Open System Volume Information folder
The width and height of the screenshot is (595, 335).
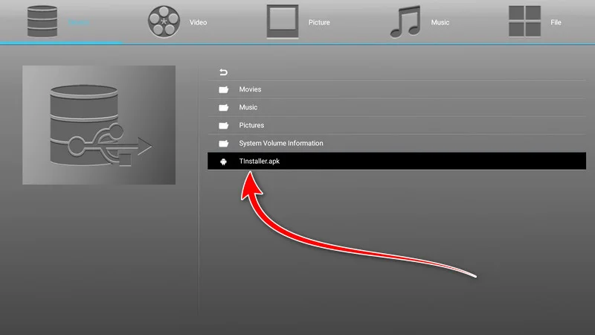coord(396,143)
